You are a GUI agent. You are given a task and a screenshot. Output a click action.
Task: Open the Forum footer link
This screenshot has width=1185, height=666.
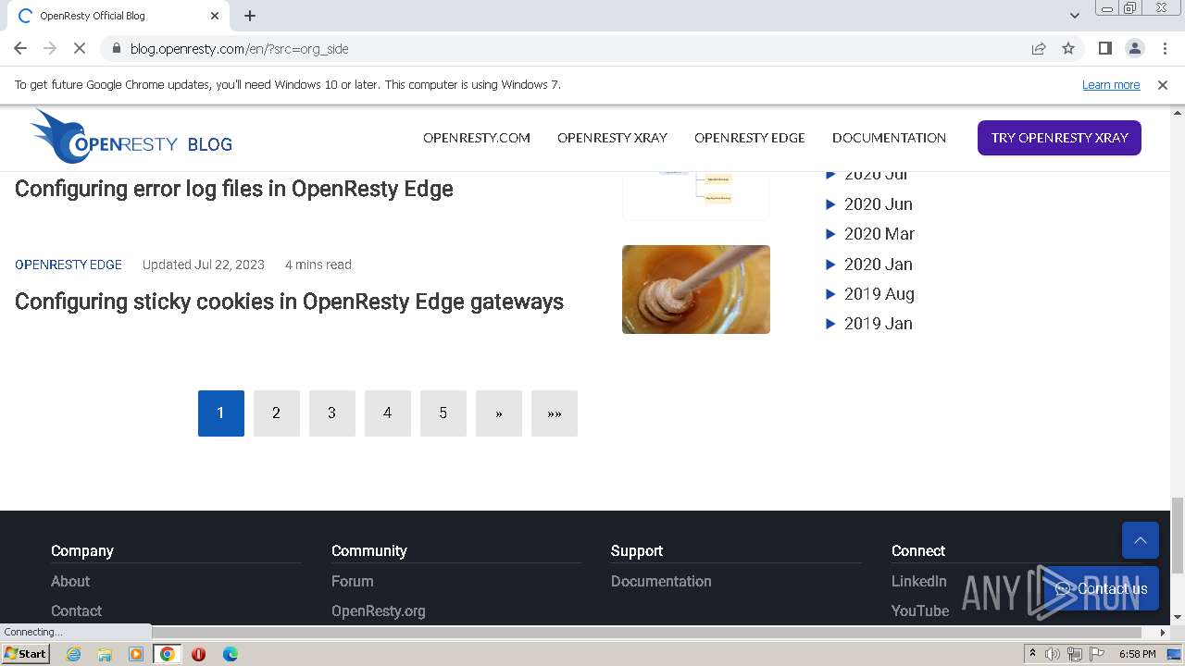coord(353,581)
